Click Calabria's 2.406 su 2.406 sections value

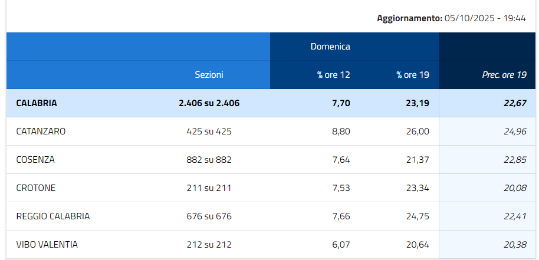point(209,103)
